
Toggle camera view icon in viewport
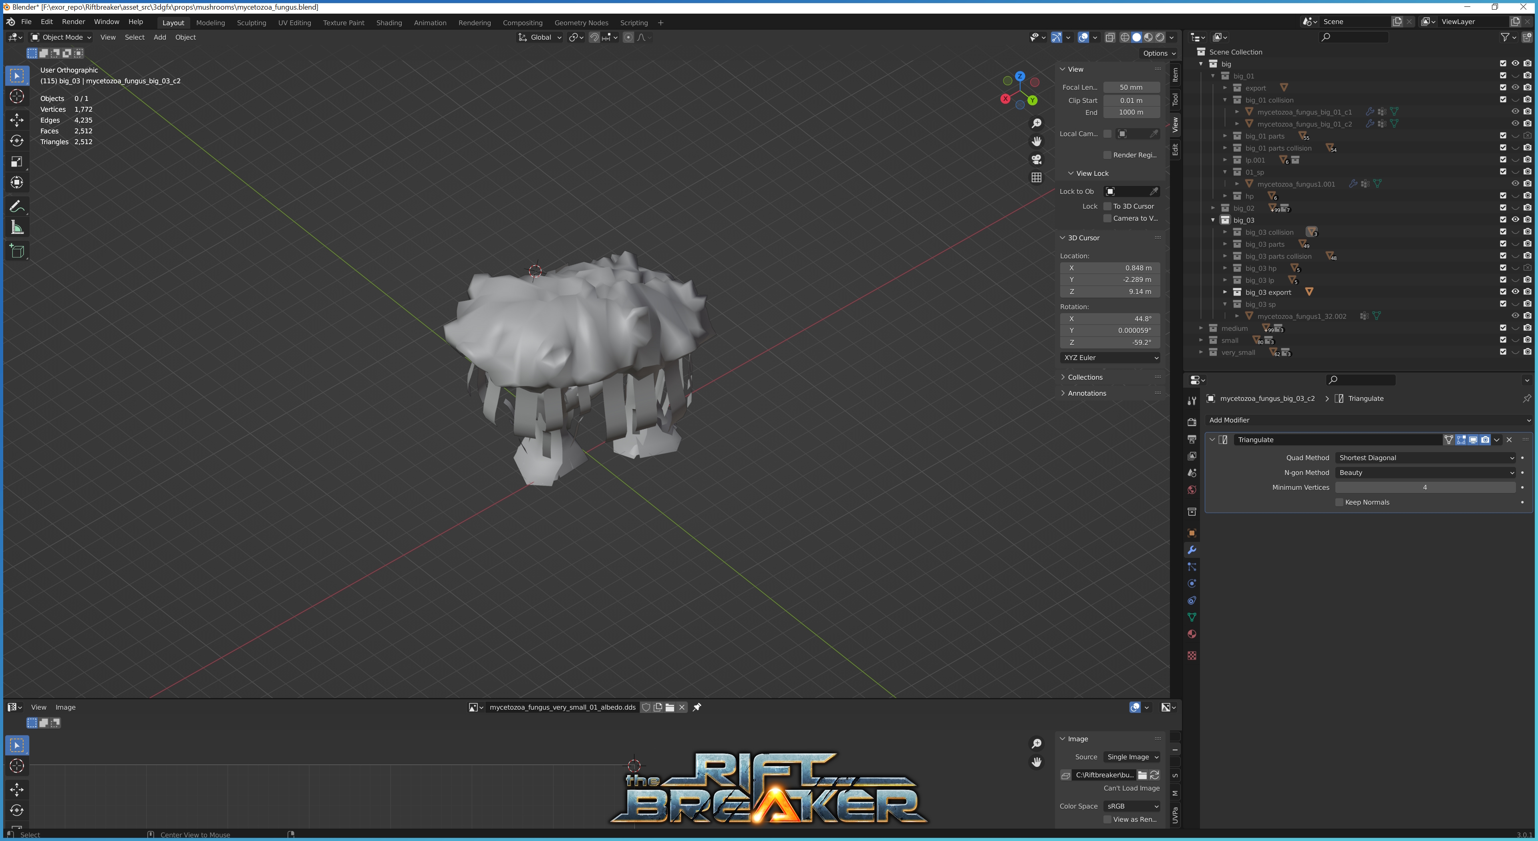pos(1037,159)
